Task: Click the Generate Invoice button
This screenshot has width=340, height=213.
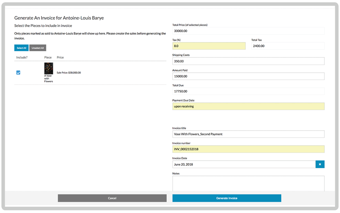Action: 226,198
